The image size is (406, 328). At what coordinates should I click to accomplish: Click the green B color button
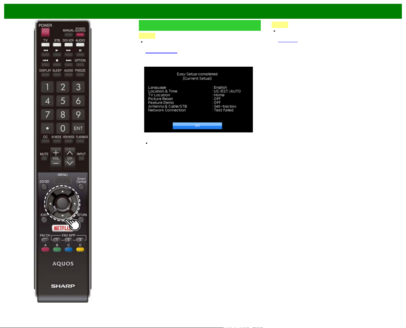pyautogui.click(x=57, y=250)
